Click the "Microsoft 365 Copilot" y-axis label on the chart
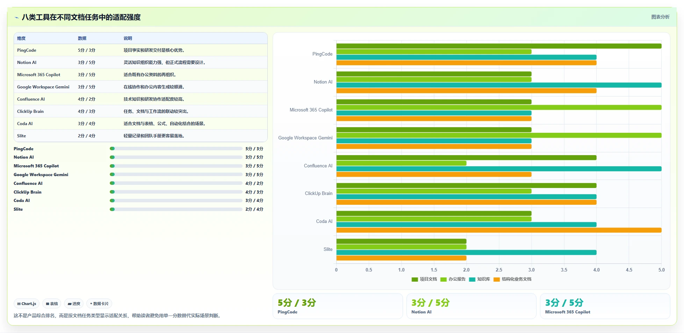Screen dimensions: 684x333 (311, 110)
